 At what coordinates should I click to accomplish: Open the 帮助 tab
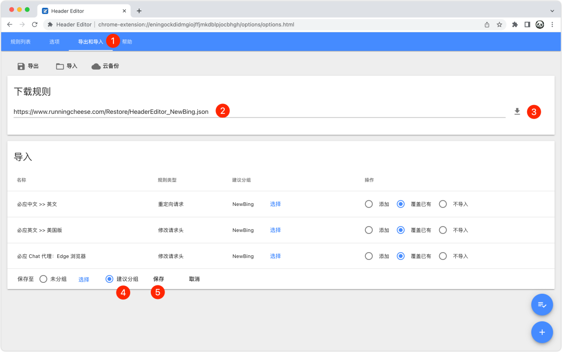click(x=127, y=42)
